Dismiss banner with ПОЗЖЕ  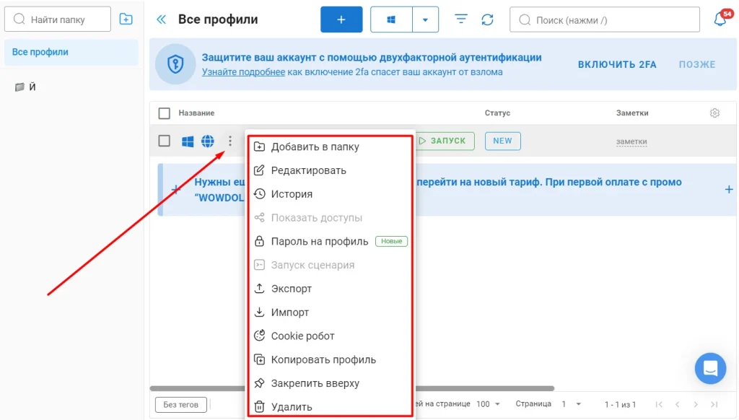[x=697, y=64]
